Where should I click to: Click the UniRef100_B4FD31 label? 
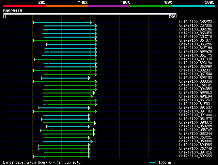pyautogui.click(x=196, y=104)
